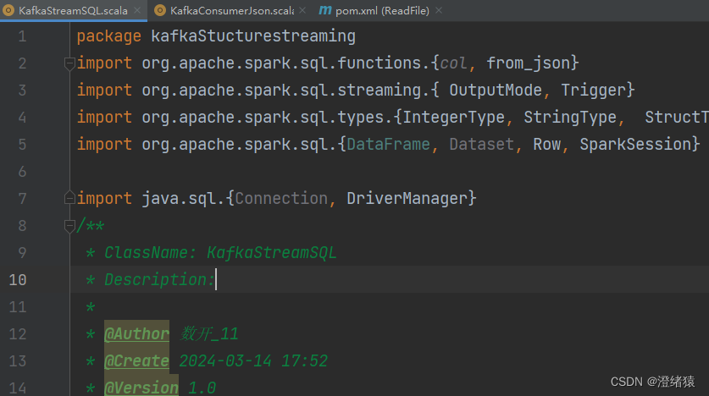Click the greyed 'Connection' import
The image size is (709, 396).
281,199
